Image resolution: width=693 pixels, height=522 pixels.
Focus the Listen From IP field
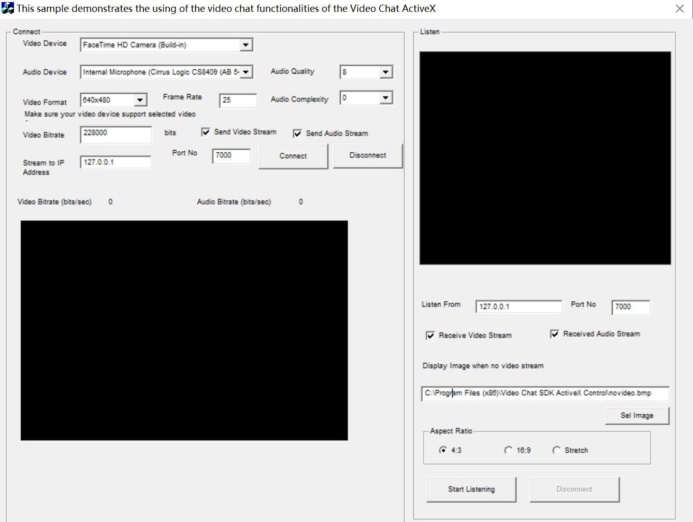coord(518,307)
